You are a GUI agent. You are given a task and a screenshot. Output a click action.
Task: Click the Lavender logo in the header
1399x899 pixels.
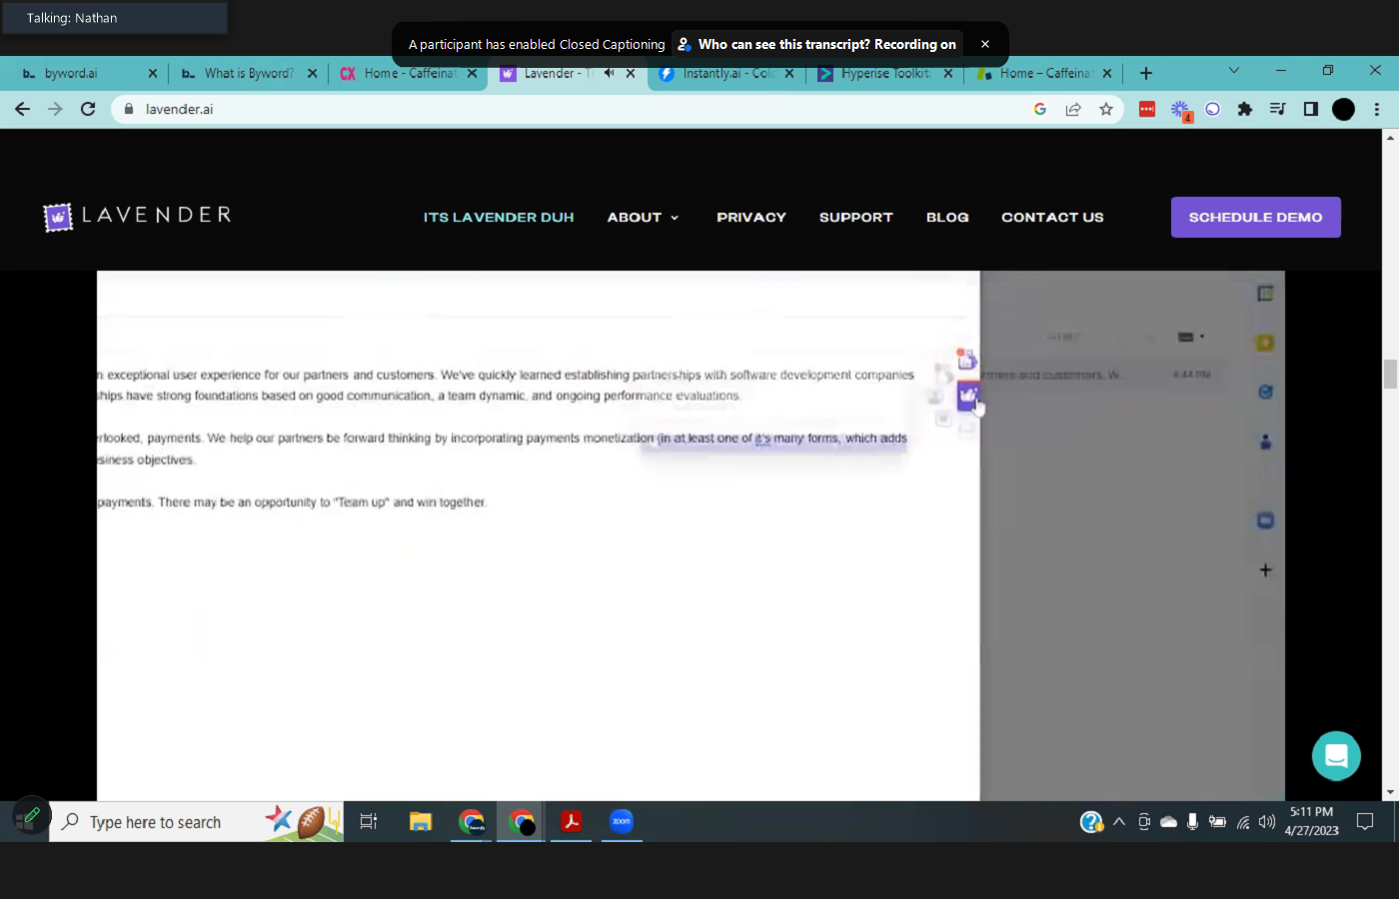pos(138,216)
